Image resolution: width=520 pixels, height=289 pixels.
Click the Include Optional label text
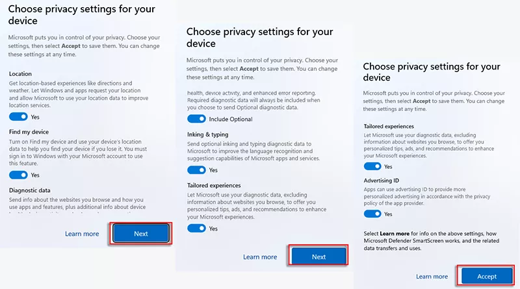pos(231,119)
